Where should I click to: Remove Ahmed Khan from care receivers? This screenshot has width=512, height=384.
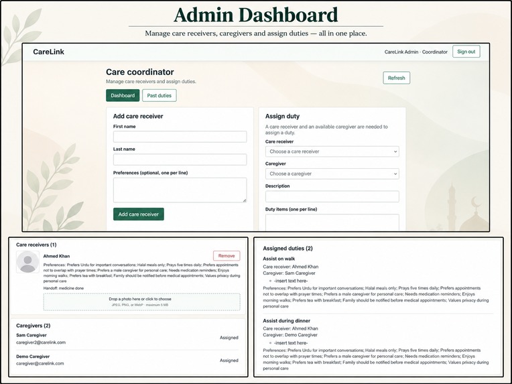(x=227, y=256)
